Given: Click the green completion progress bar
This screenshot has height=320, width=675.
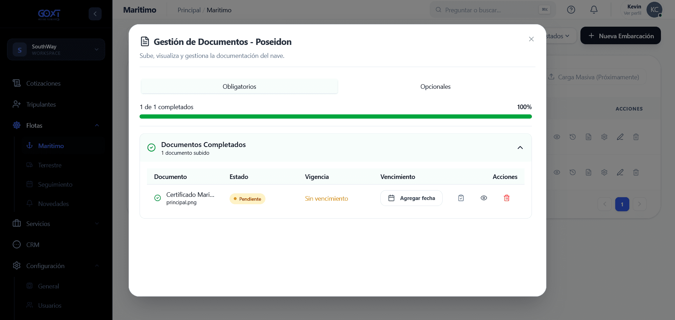Looking at the screenshot, I should pyautogui.click(x=336, y=116).
